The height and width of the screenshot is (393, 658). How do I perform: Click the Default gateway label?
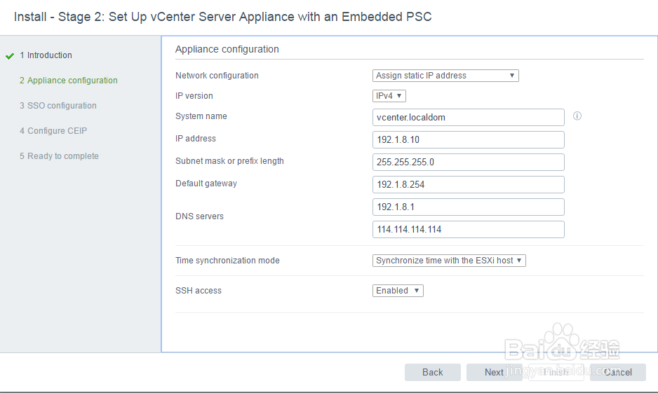206,184
